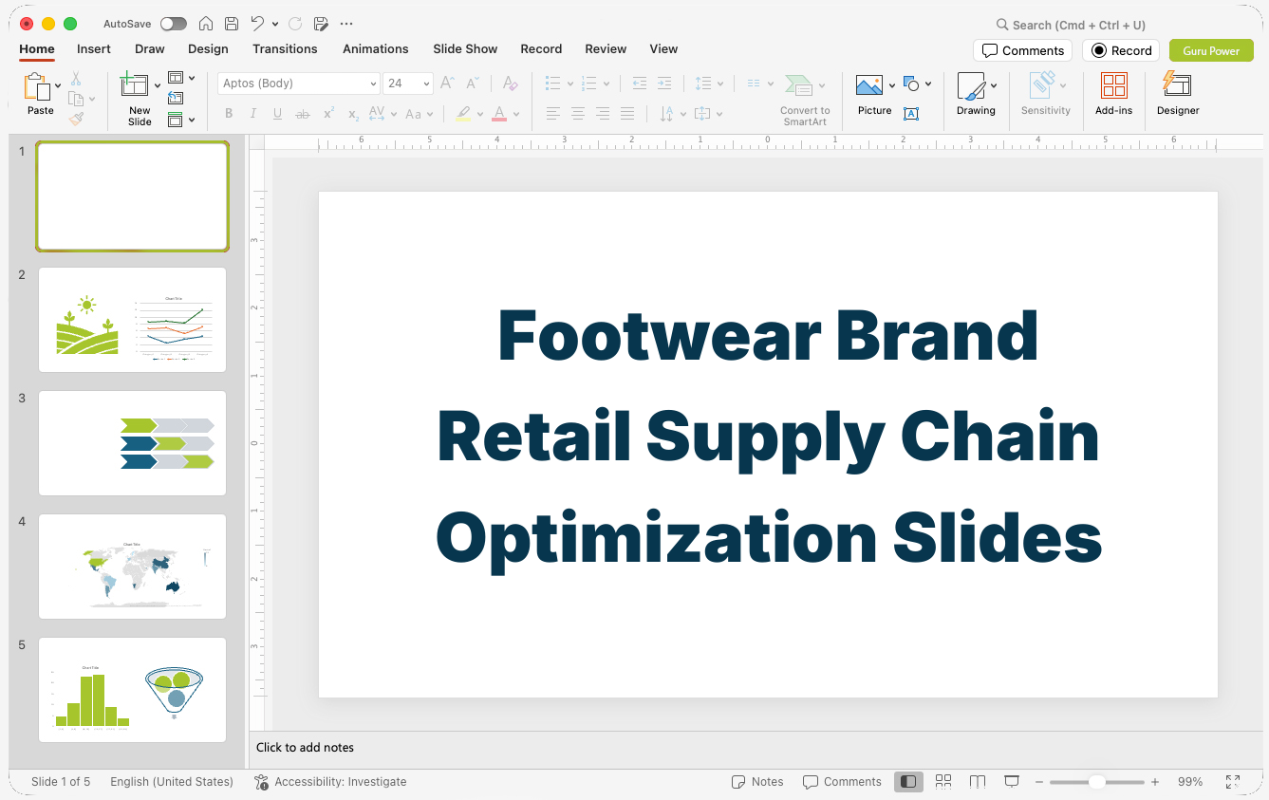Click the Redo arrow icon
The height and width of the screenshot is (800, 1269).
[x=295, y=24]
